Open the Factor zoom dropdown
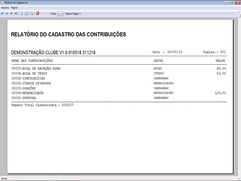The image size is (241, 181). (x=61, y=14)
